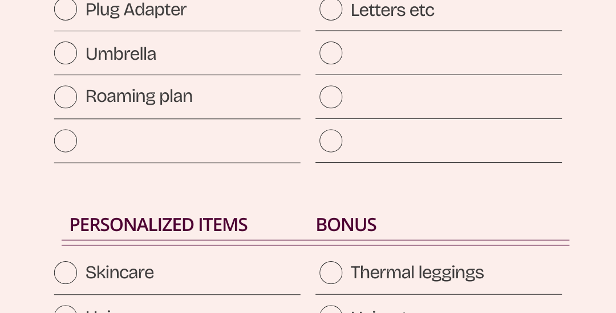Tick the Skincare checkbox circle
The image size is (616, 313).
[65, 273]
